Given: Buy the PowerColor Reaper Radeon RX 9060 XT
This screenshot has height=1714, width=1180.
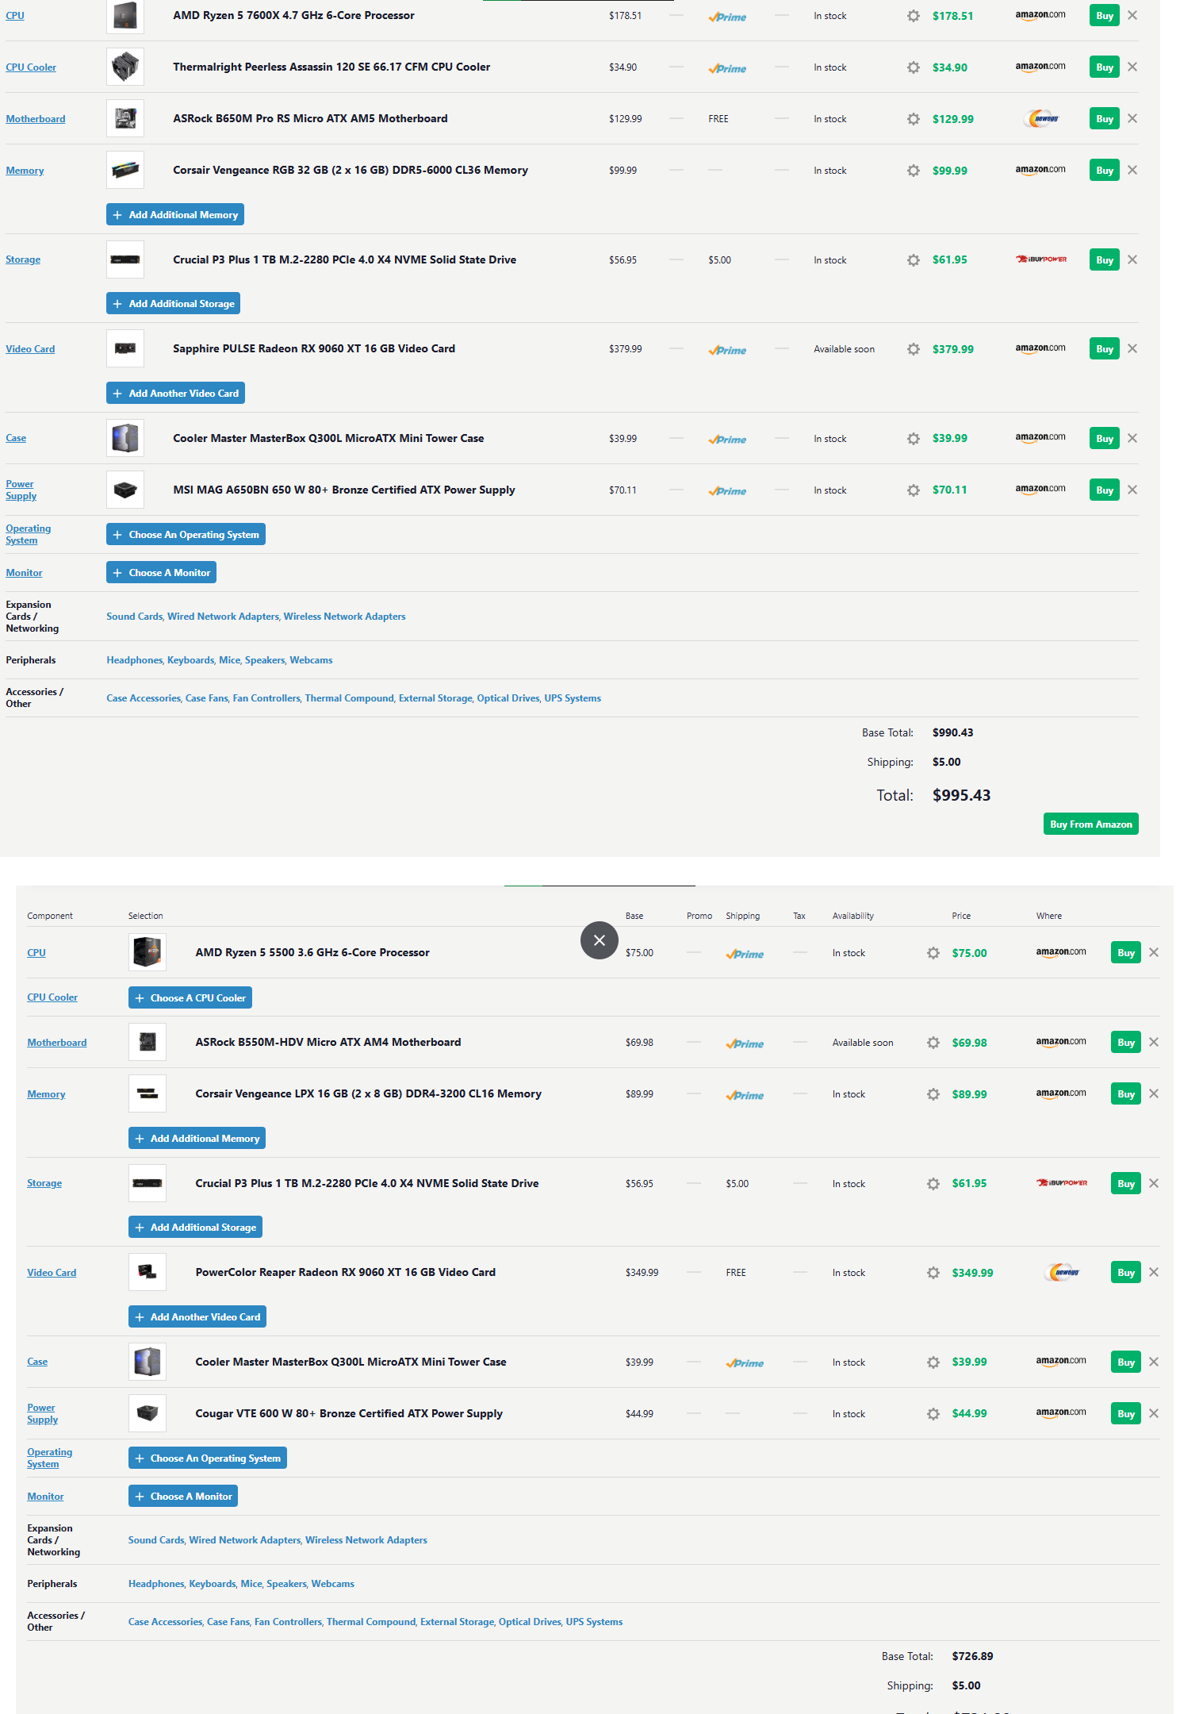Looking at the screenshot, I should pyautogui.click(x=1126, y=1273).
